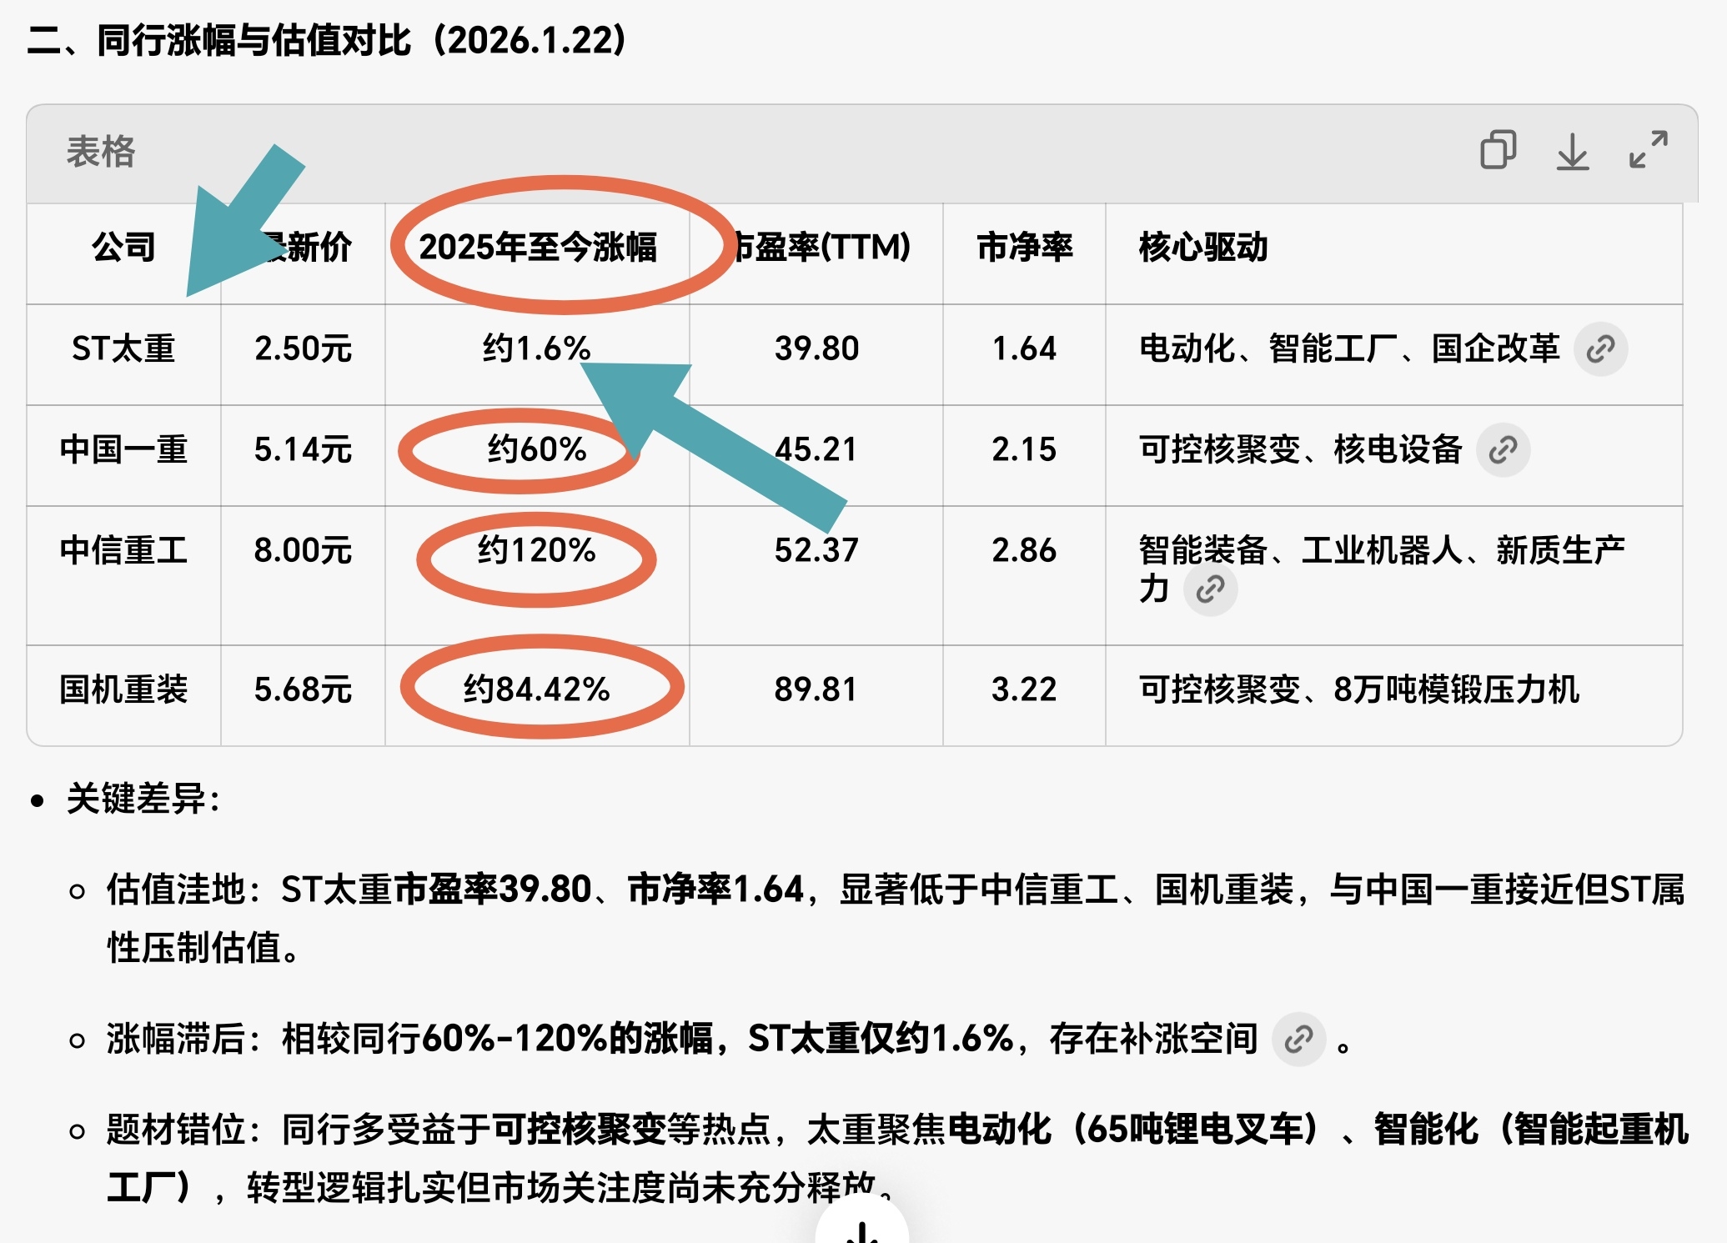Select the ST太重 company cell

coord(123,348)
